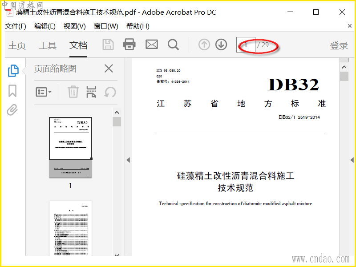Click thumbnail page label 1
The width and height of the screenshot is (356, 267).
click(x=70, y=186)
